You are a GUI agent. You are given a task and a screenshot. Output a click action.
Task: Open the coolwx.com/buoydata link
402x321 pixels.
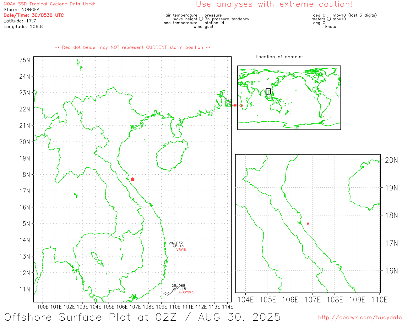tap(360, 317)
